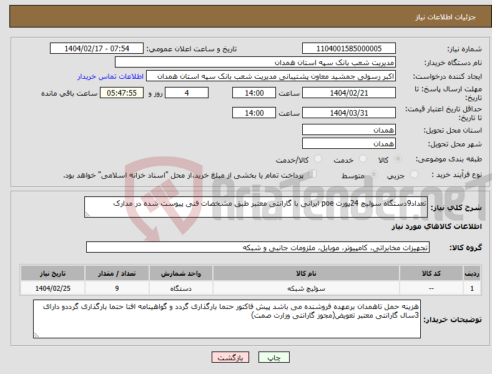Click the response deadline time 14:00 field
Screen dimensions: 492x374
[254, 93]
